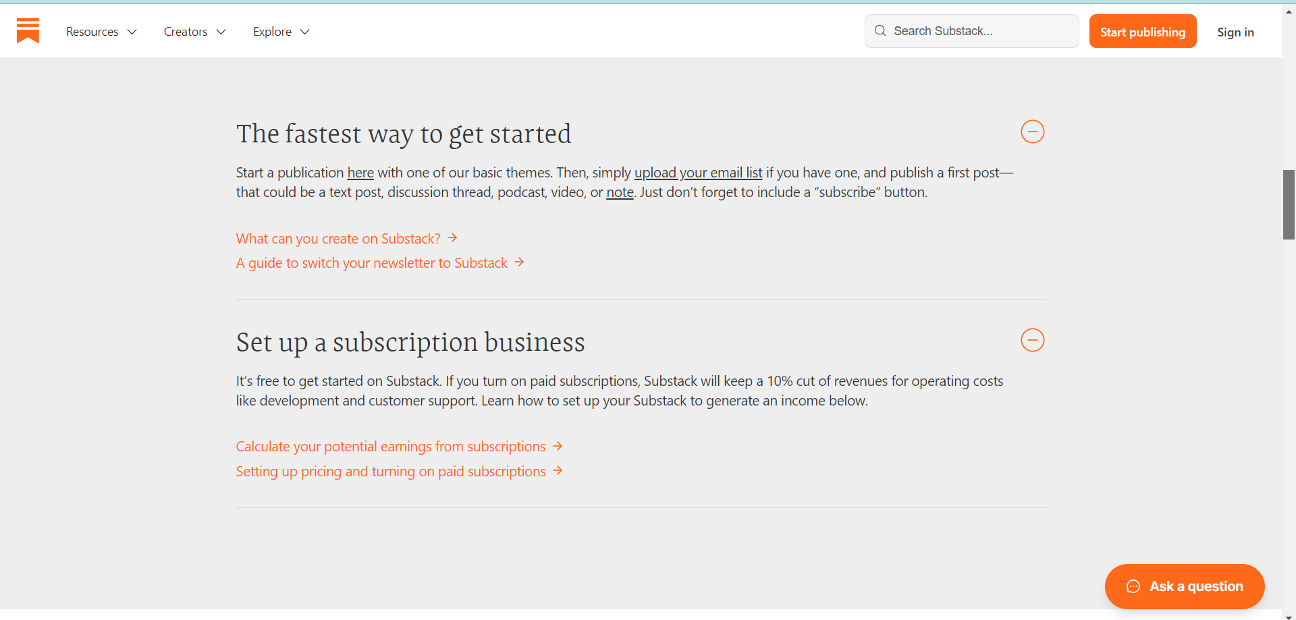1296x620 pixels.
Task: Collapse 'The fastest way to get started' section
Action: 1032,132
